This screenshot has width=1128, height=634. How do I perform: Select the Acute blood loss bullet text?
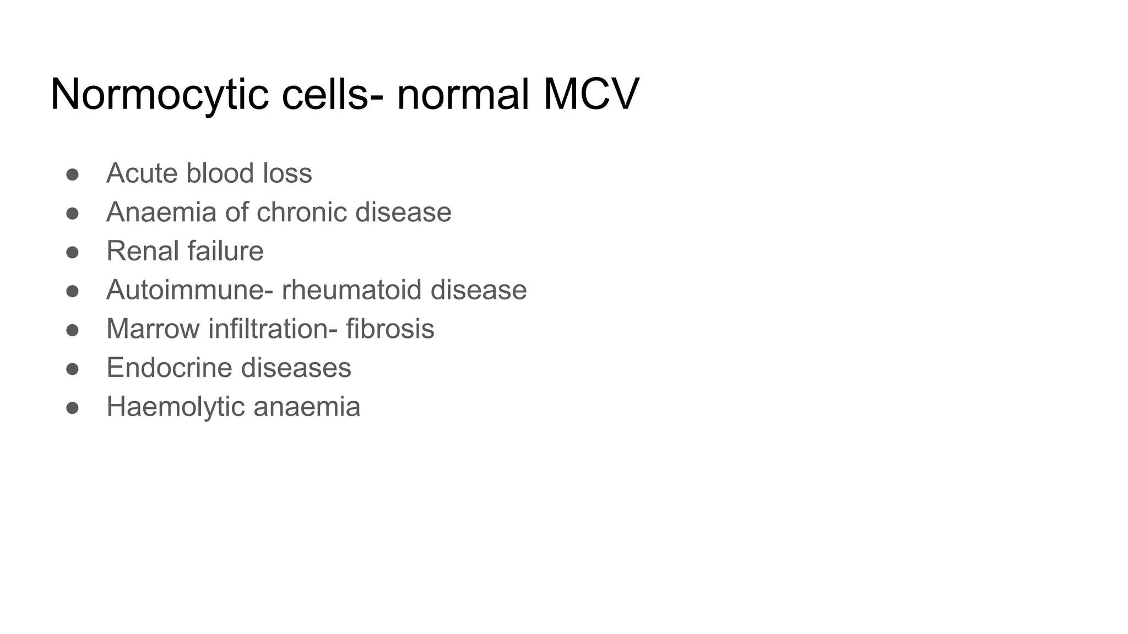point(209,173)
